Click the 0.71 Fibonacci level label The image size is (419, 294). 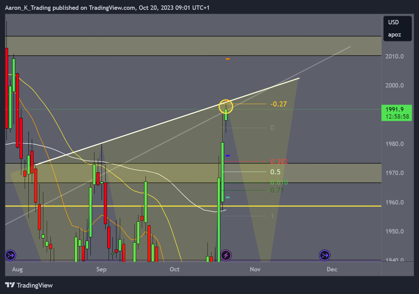point(277,190)
